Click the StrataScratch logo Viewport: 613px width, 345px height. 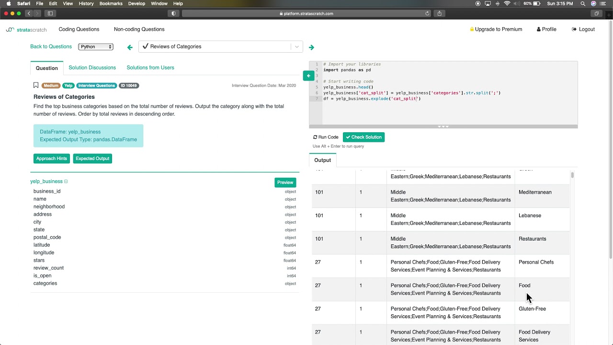pos(26,29)
